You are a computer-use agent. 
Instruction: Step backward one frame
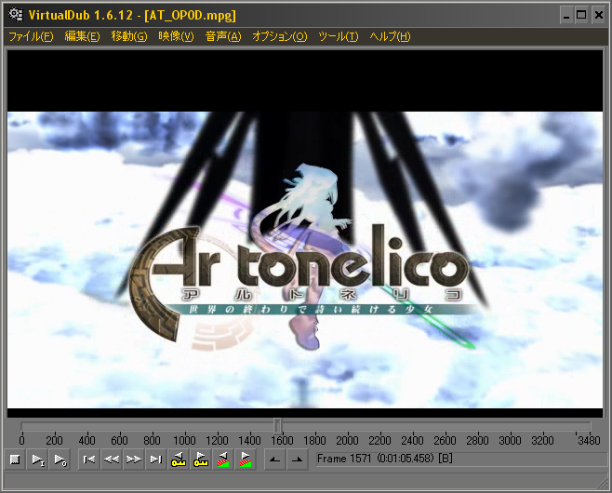112,460
